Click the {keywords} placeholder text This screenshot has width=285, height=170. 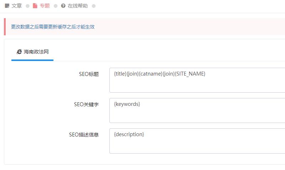(127, 104)
